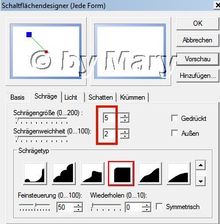Click the Schrägenweichheit slider

(x=41, y=139)
